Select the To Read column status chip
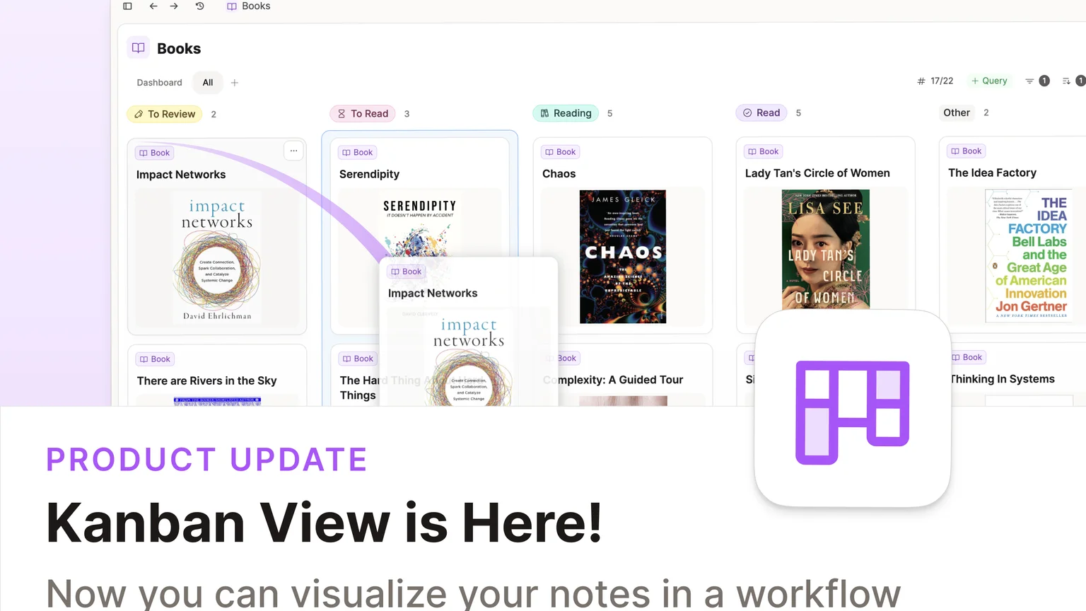Viewport: 1086px width, 611px height. (362, 113)
